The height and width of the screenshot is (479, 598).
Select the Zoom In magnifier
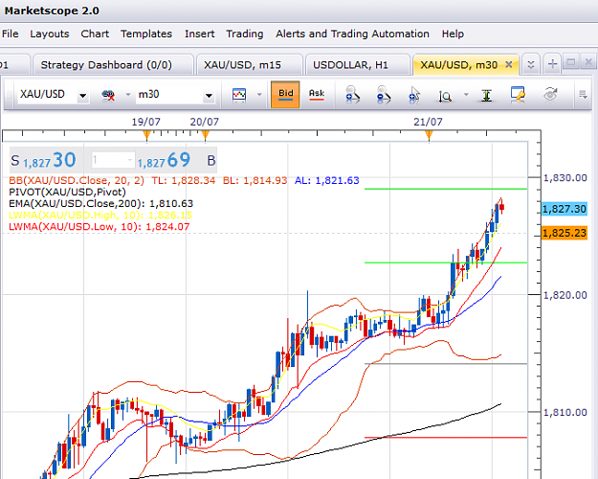click(x=352, y=94)
